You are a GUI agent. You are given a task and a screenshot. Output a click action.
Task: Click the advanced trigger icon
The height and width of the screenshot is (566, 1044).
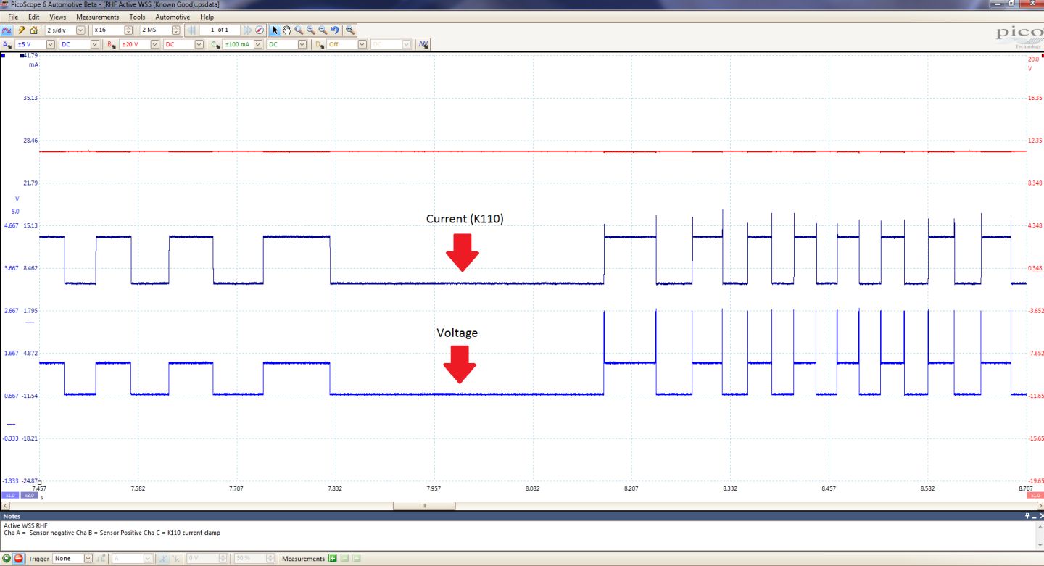point(101,559)
